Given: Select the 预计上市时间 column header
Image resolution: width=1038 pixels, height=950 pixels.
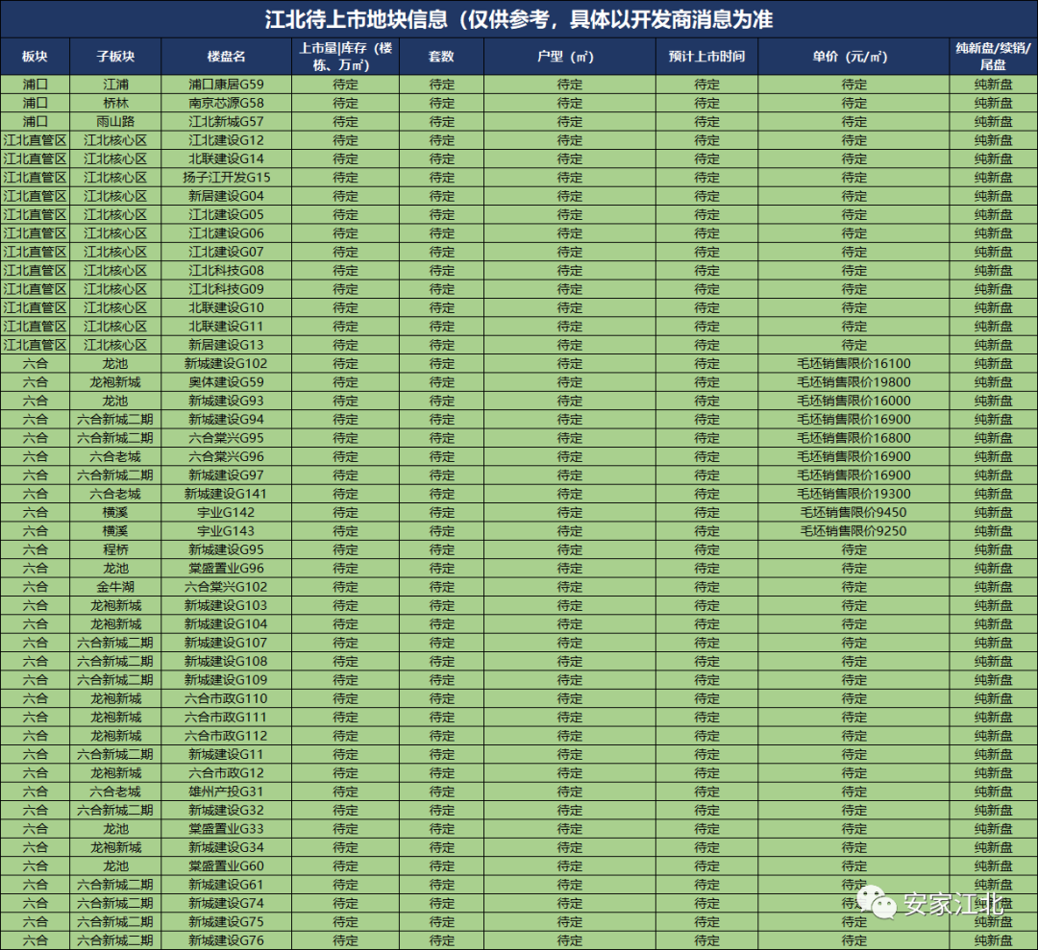Looking at the screenshot, I should tap(706, 56).
